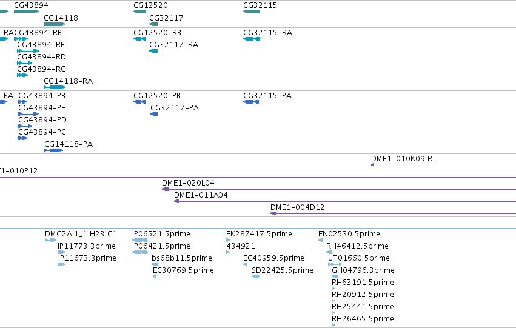Click the CG32115 gene name
The width and height of the screenshot is (516, 328).
click(x=260, y=5)
